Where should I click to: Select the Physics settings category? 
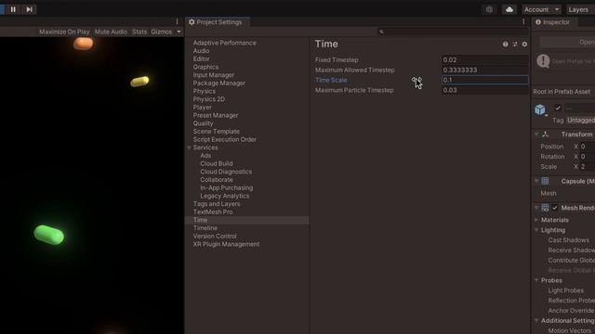coord(205,91)
